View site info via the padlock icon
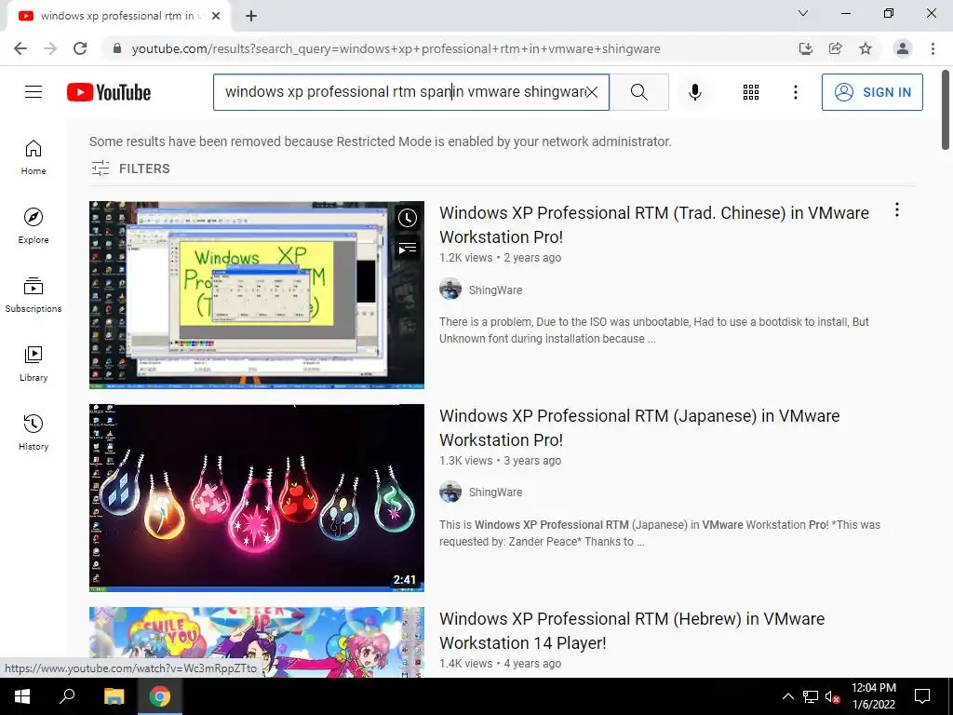 (117, 48)
